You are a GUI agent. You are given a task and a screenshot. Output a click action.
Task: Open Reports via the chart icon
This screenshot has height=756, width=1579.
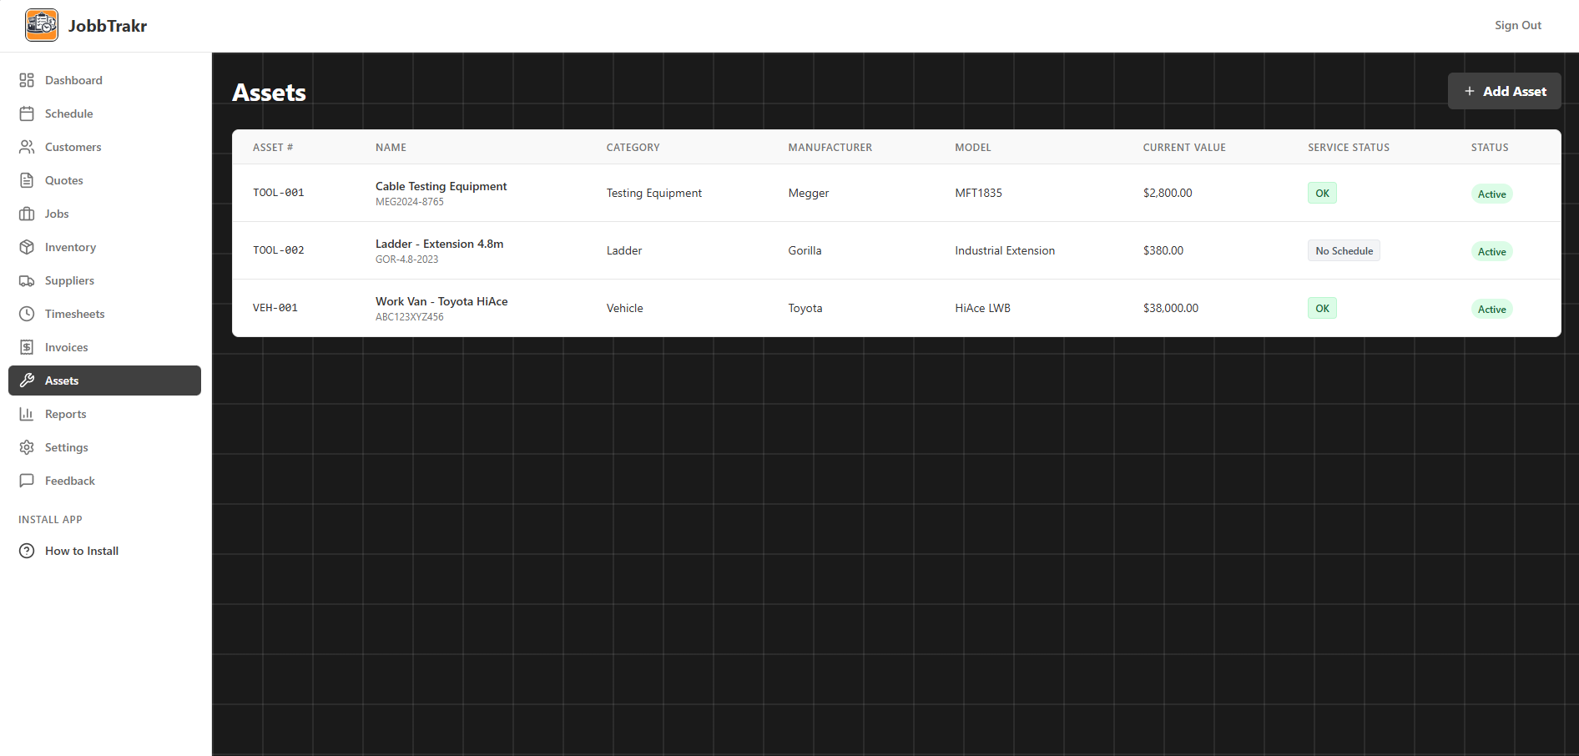(27, 414)
